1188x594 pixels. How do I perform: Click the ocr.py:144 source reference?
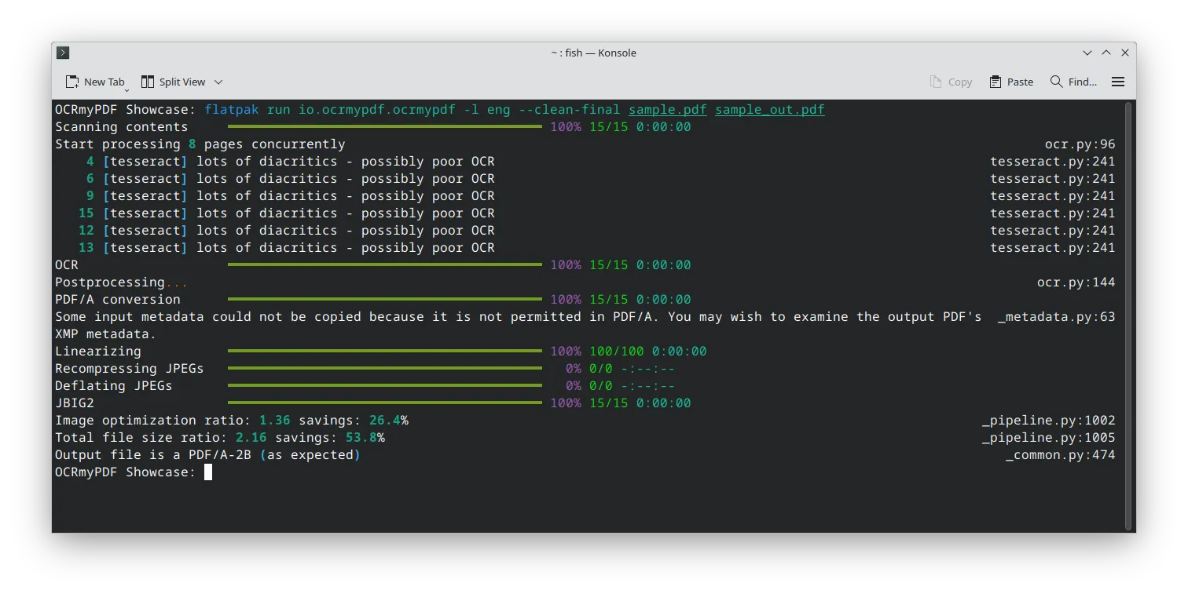click(x=1076, y=282)
